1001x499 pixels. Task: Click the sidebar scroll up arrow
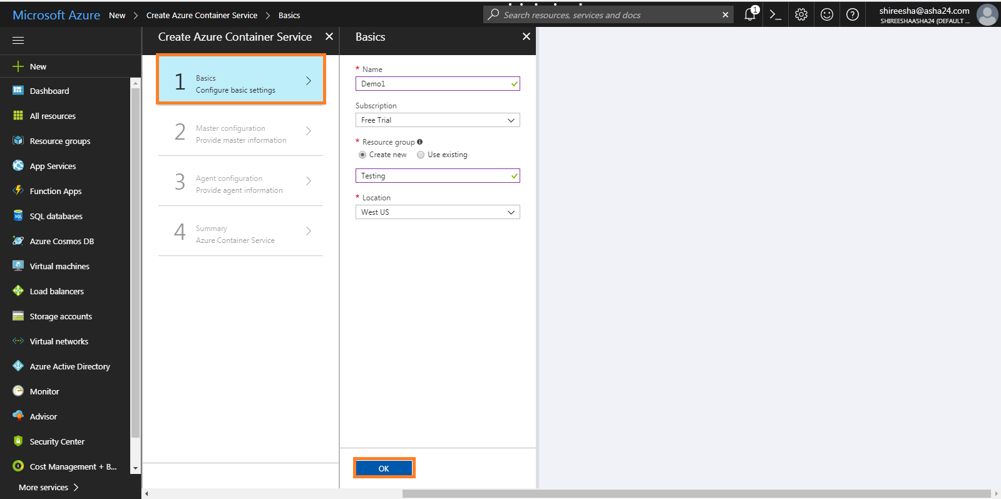(x=135, y=83)
